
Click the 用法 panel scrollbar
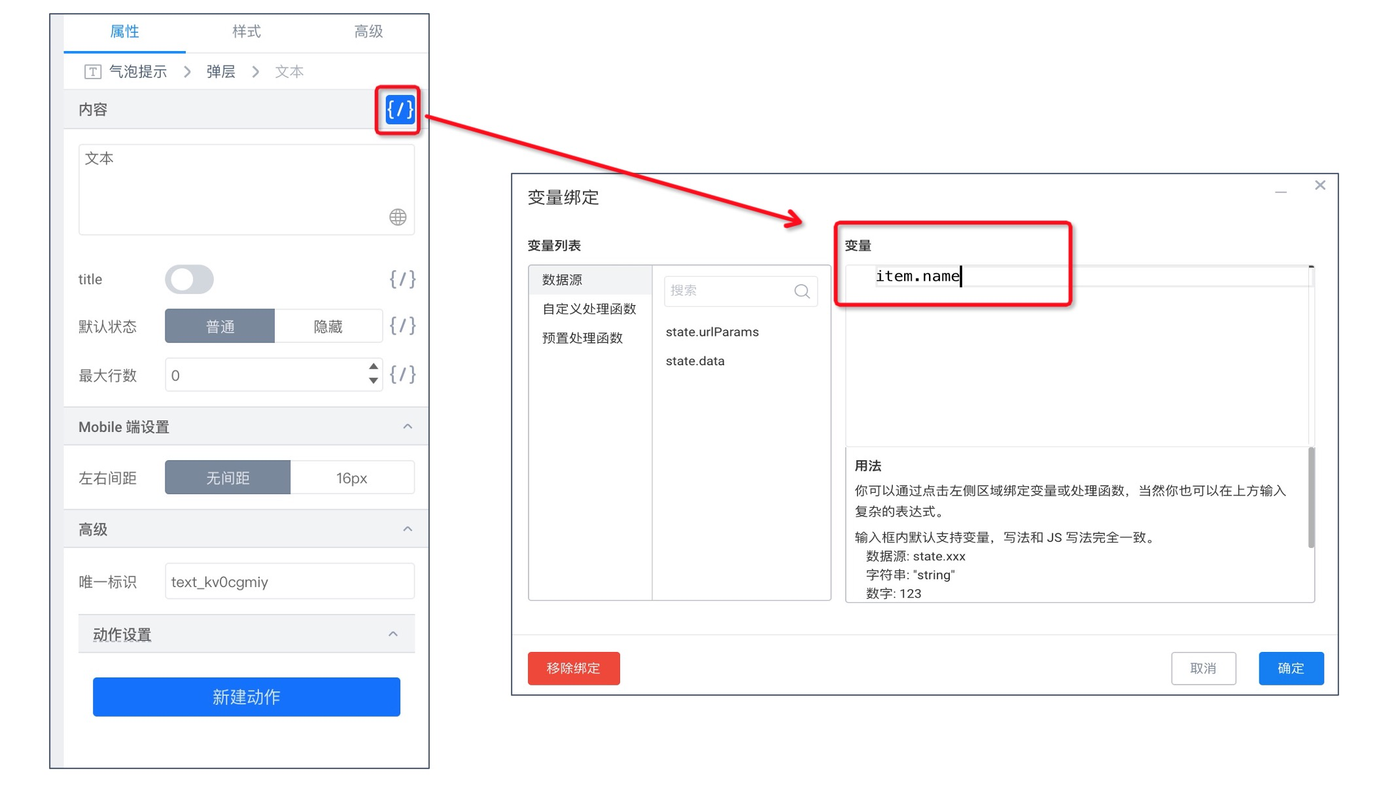[x=1311, y=497]
